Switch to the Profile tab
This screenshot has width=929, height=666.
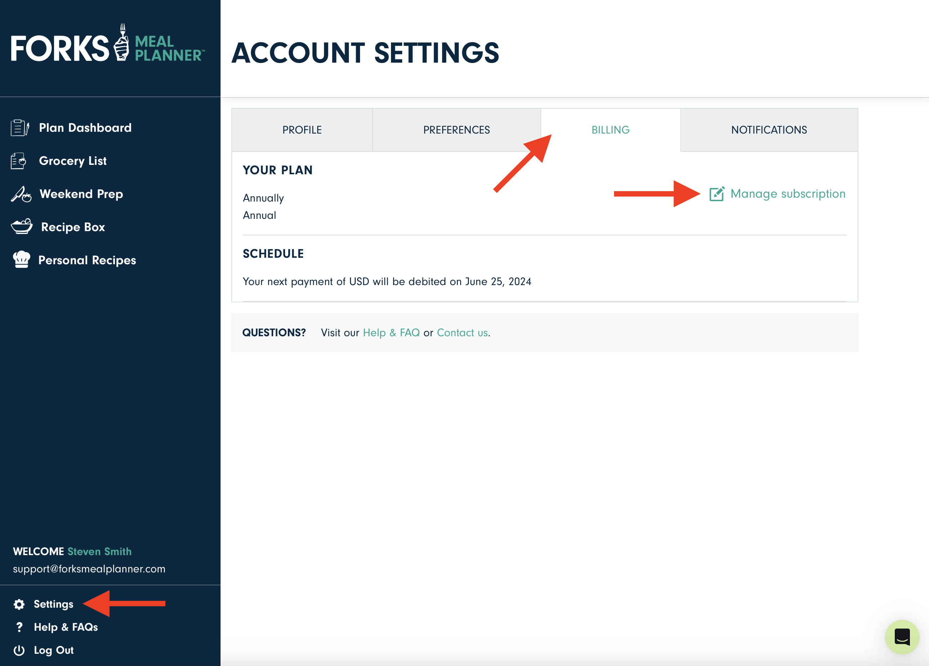[x=302, y=130]
